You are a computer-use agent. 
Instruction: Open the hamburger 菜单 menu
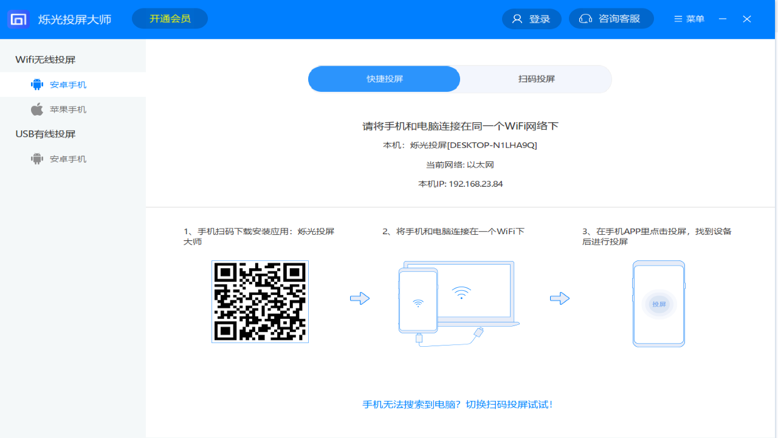pyautogui.click(x=689, y=19)
